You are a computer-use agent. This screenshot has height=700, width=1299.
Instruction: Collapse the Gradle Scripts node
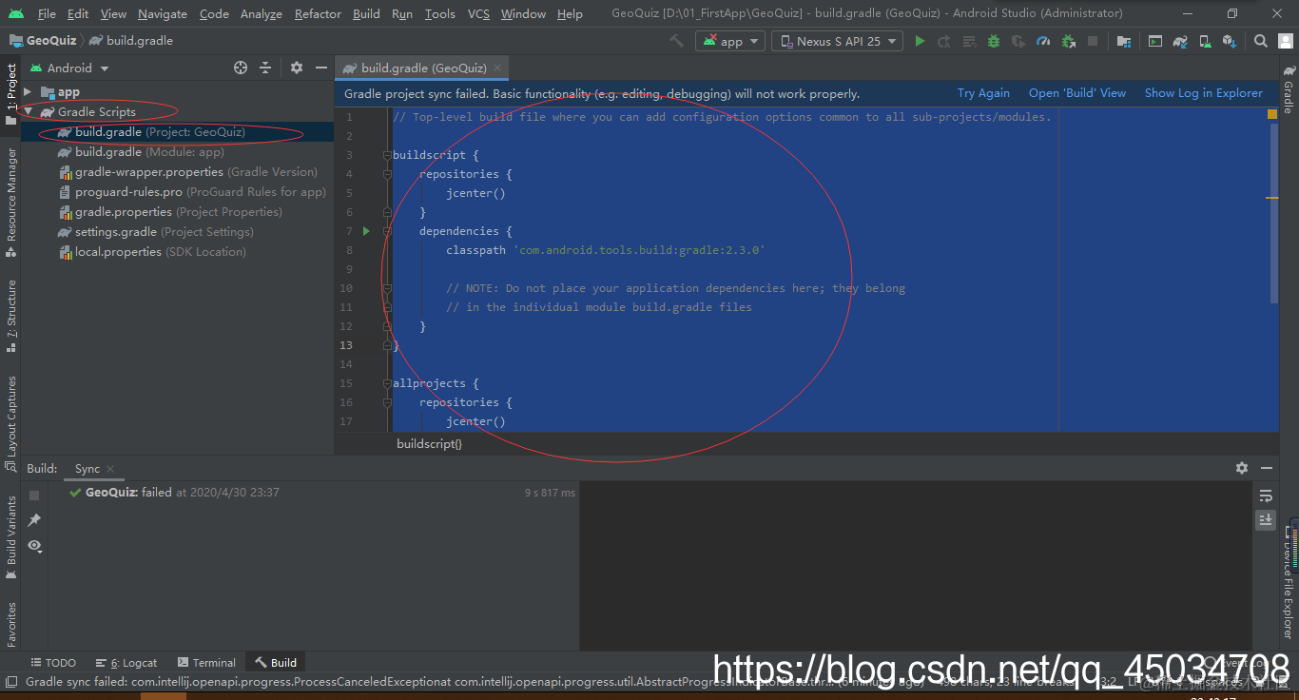(x=29, y=112)
